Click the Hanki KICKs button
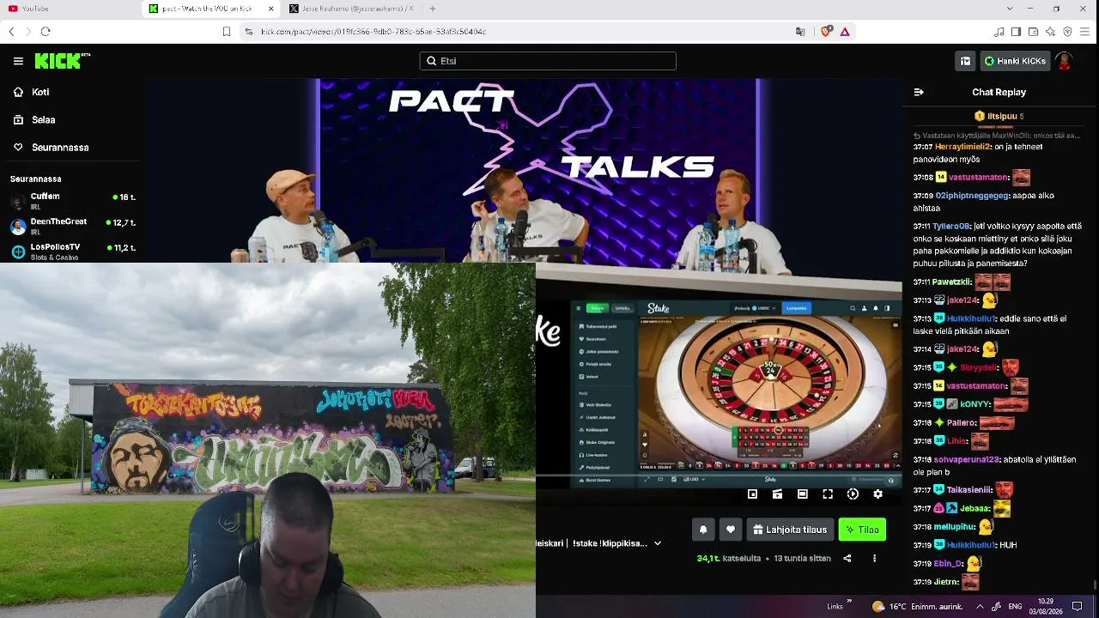Viewport: 1099px width, 618px height. click(x=1015, y=61)
